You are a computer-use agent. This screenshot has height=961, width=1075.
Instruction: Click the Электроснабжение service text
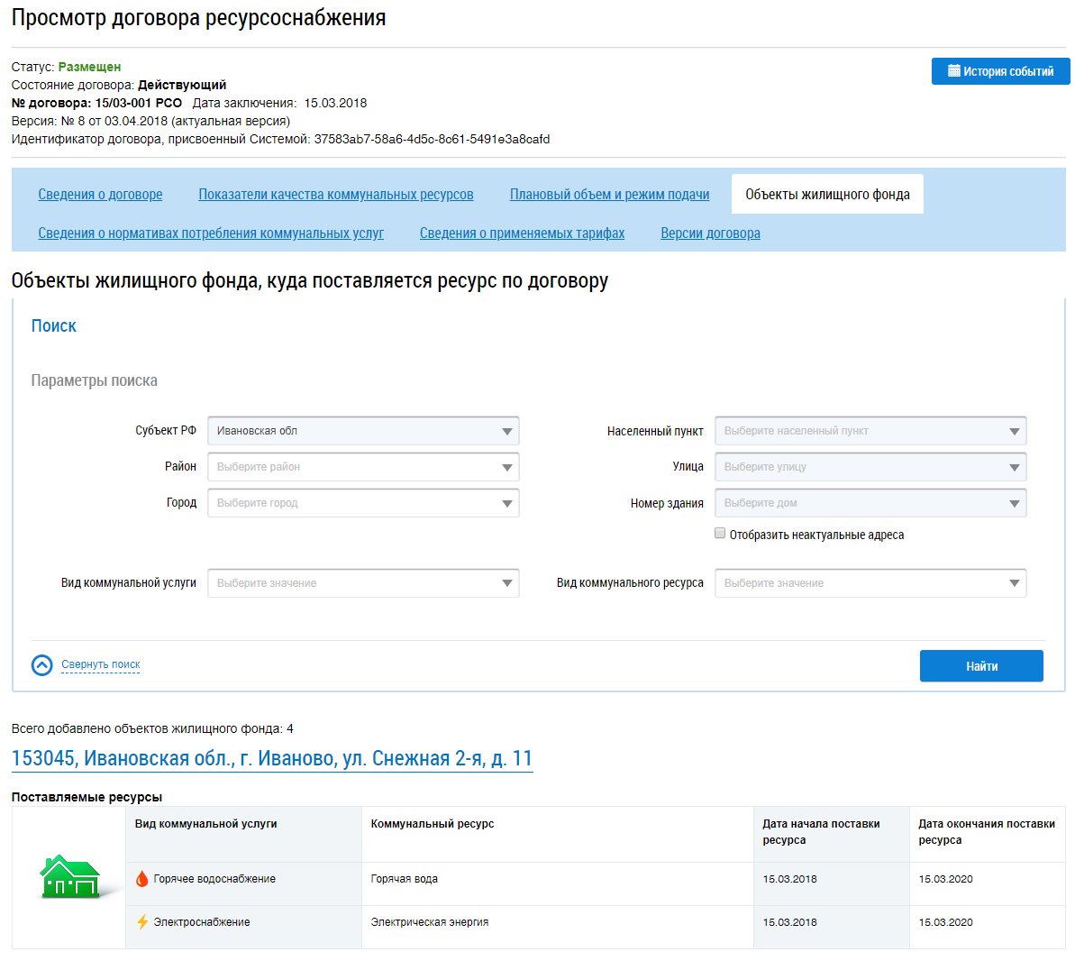[x=202, y=922]
